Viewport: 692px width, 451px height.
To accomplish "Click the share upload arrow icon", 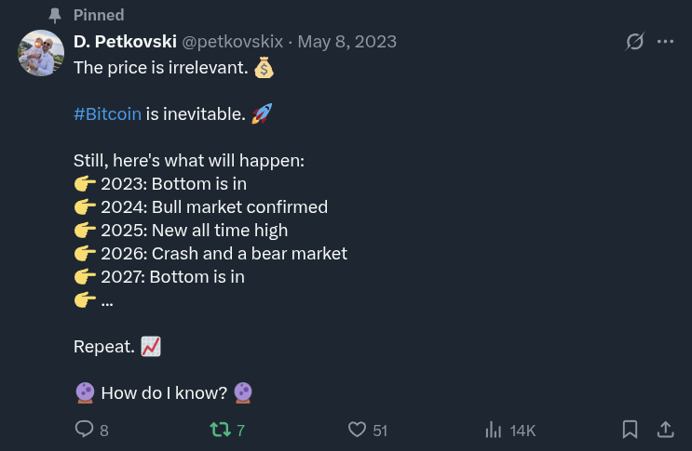I will (665, 430).
